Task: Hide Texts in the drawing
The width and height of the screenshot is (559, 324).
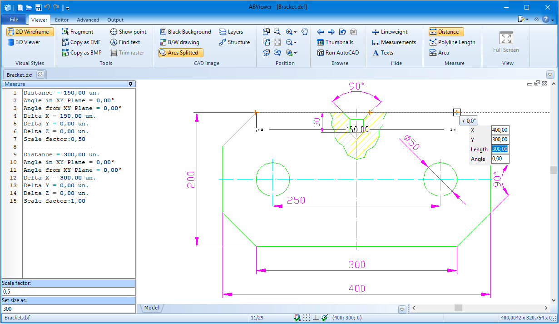Action: click(386, 52)
